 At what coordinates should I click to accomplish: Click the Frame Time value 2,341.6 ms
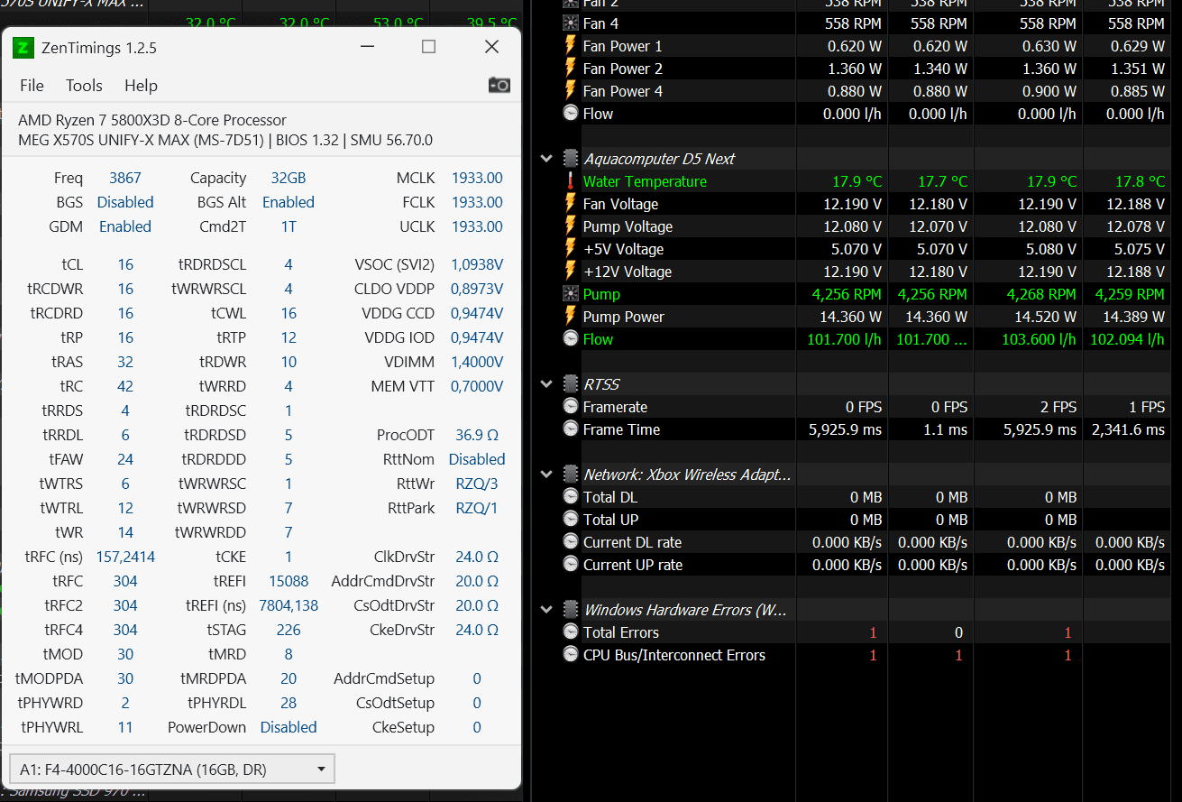(1130, 429)
